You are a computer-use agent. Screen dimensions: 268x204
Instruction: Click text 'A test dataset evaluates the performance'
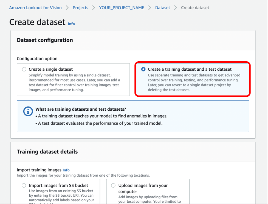[100, 123]
